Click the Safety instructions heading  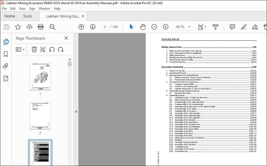(x=171, y=47)
